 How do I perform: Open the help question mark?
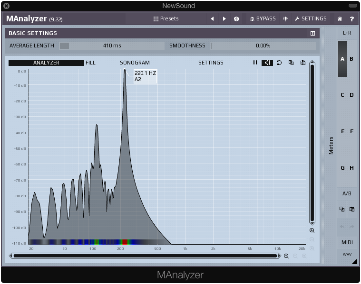pos(352,19)
